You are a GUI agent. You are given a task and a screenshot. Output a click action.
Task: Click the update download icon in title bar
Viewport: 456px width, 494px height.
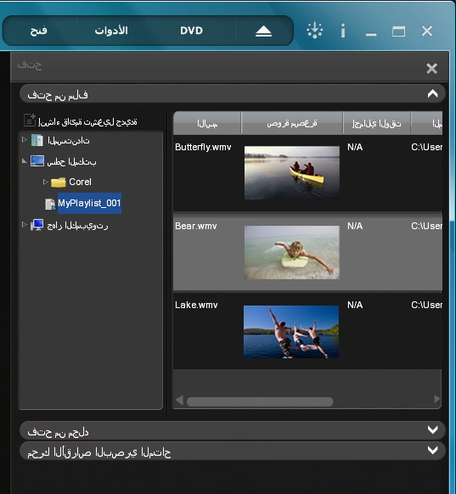tap(314, 31)
